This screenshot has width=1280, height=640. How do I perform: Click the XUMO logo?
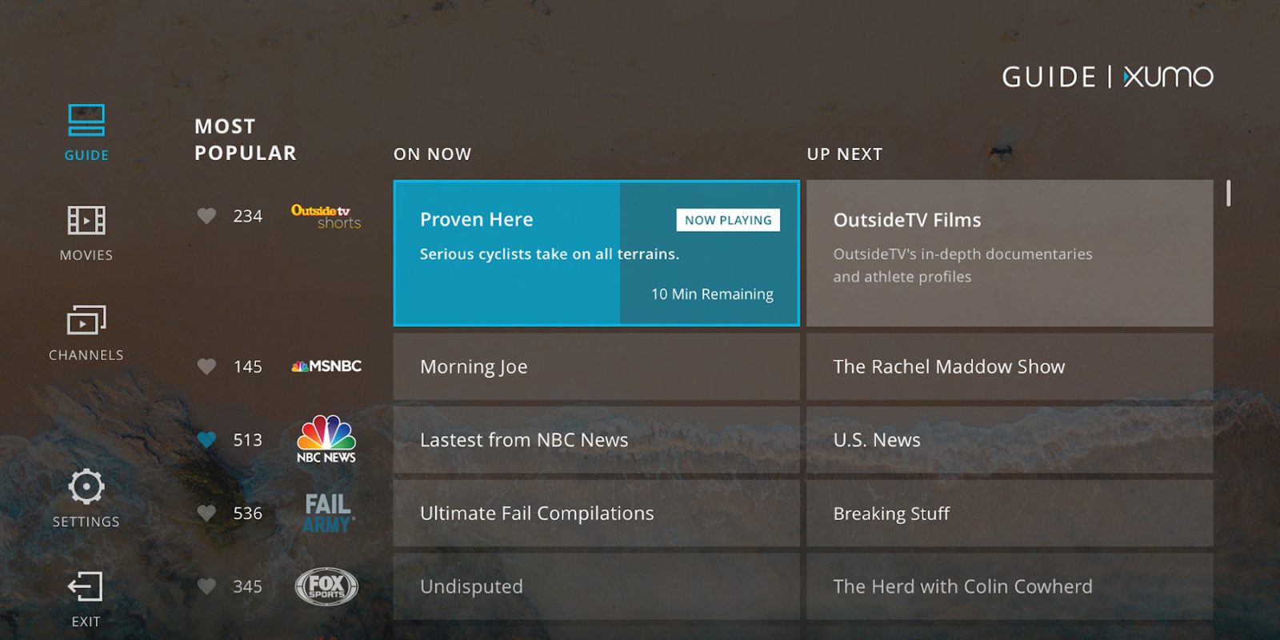point(1168,77)
